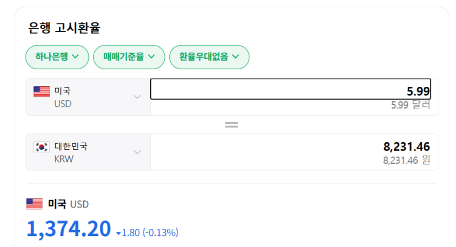Screen dimensions: 456x247
Task: Expand the 미국 USD currency selector
Action: (x=88, y=97)
